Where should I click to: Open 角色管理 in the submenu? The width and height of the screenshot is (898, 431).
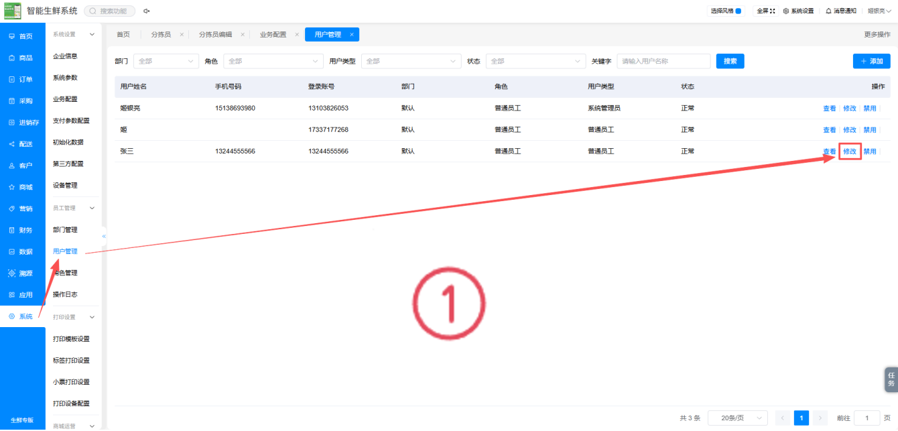point(66,273)
